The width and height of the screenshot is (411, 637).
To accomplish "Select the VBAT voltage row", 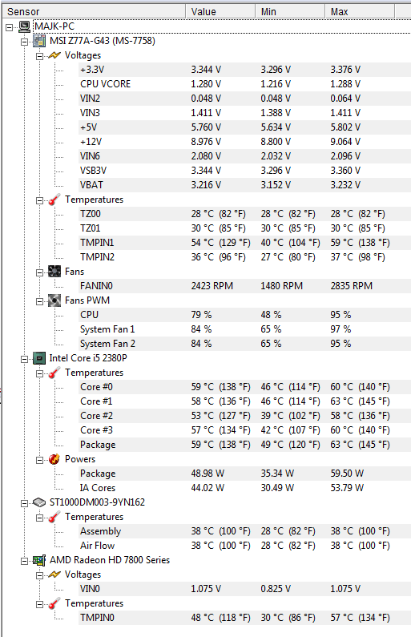I will (244, 185).
